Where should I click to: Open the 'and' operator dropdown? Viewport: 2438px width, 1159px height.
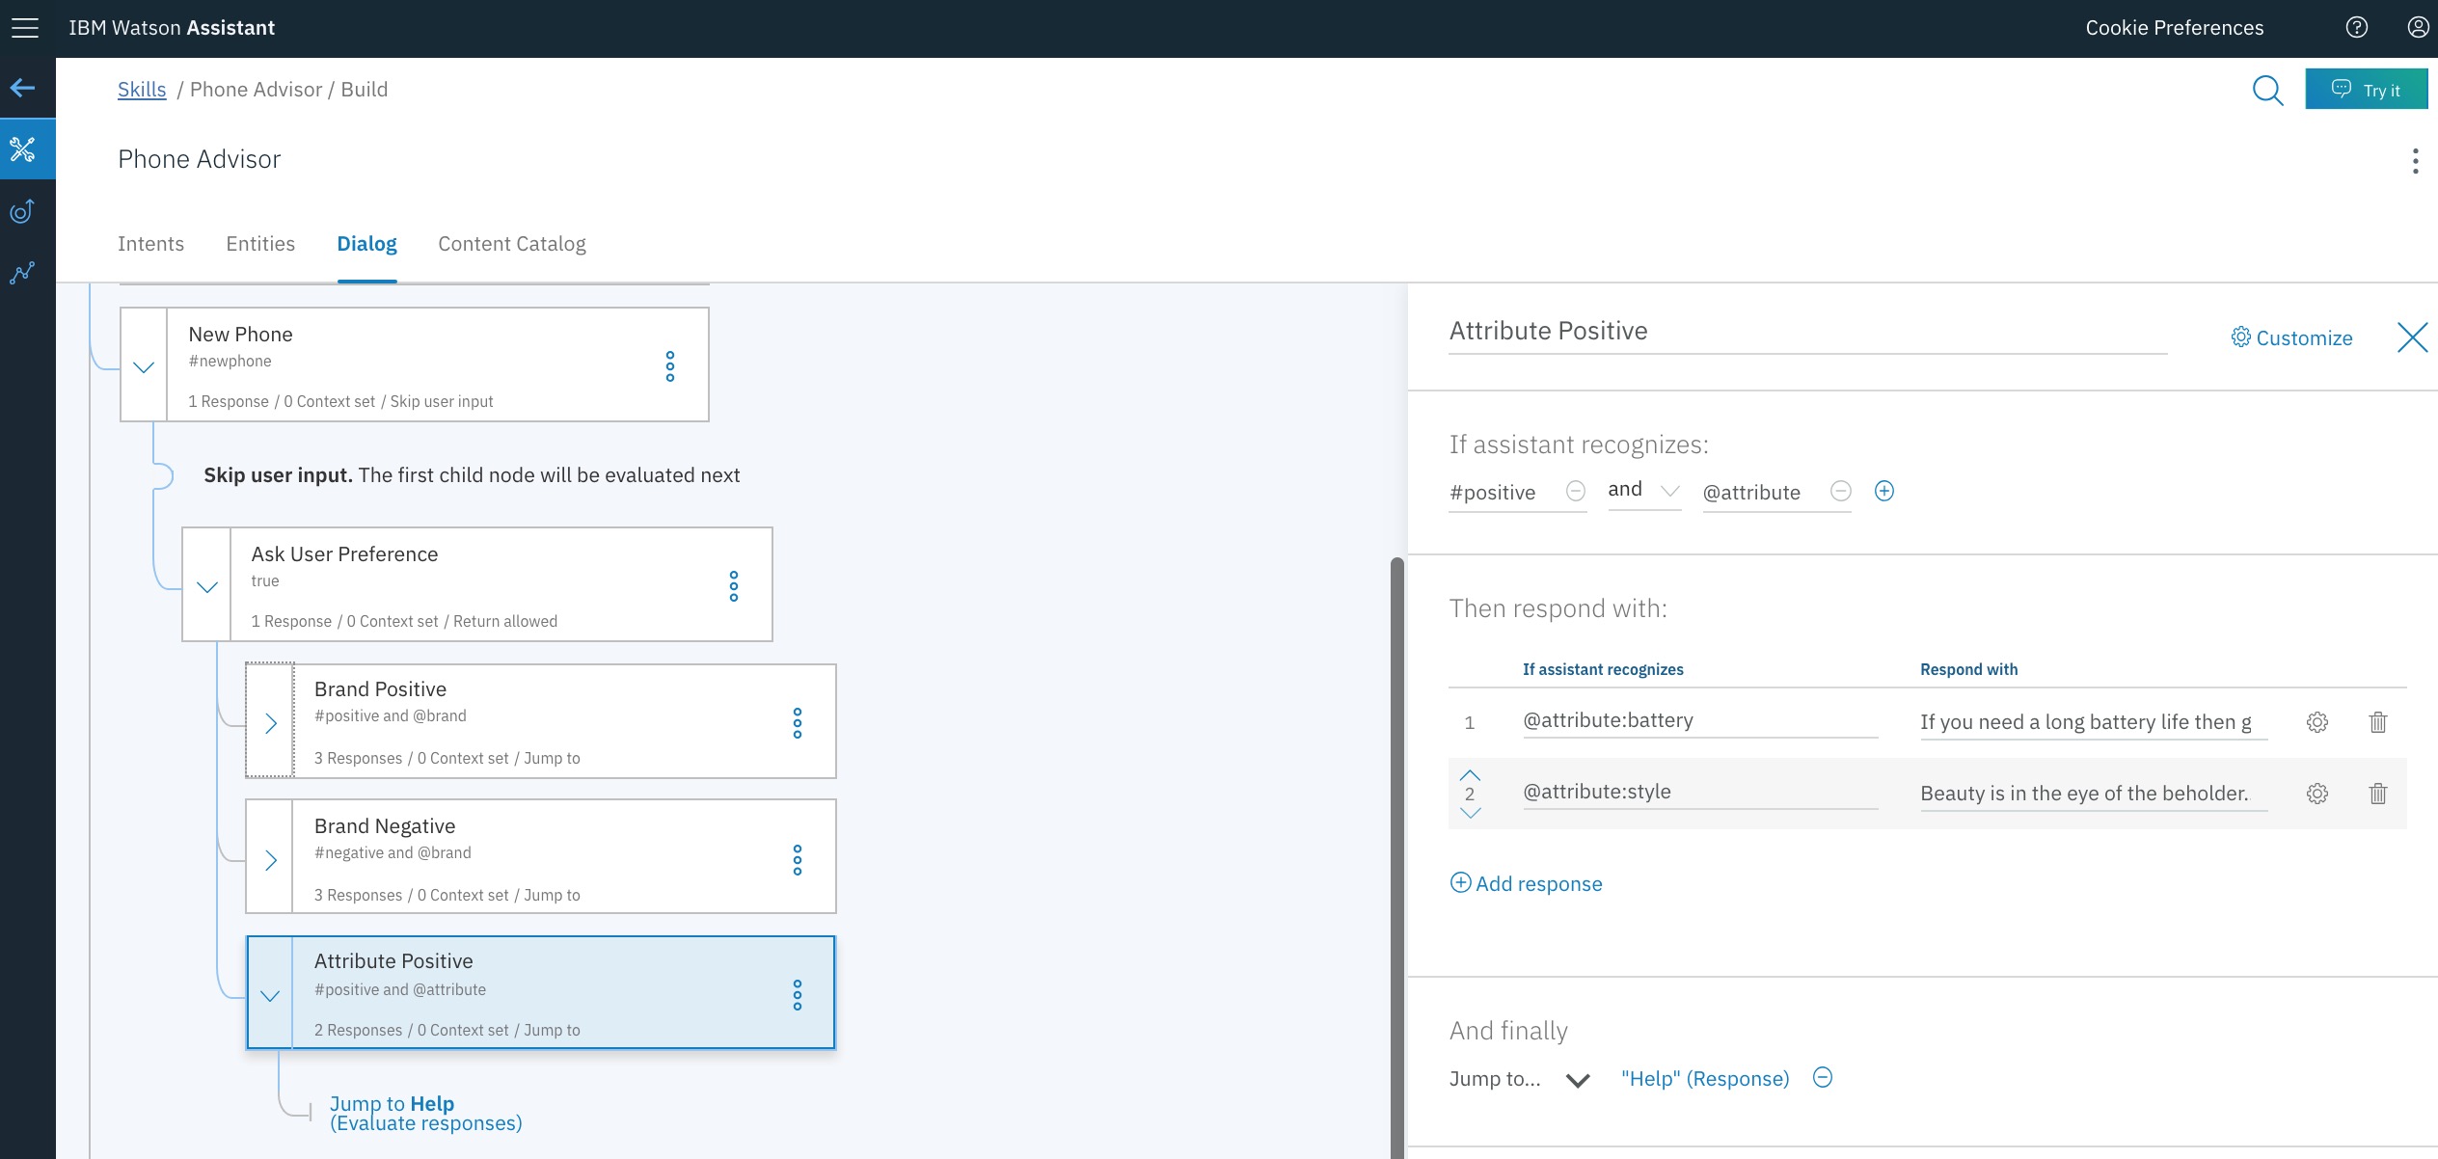click(x=1644, y=491)
